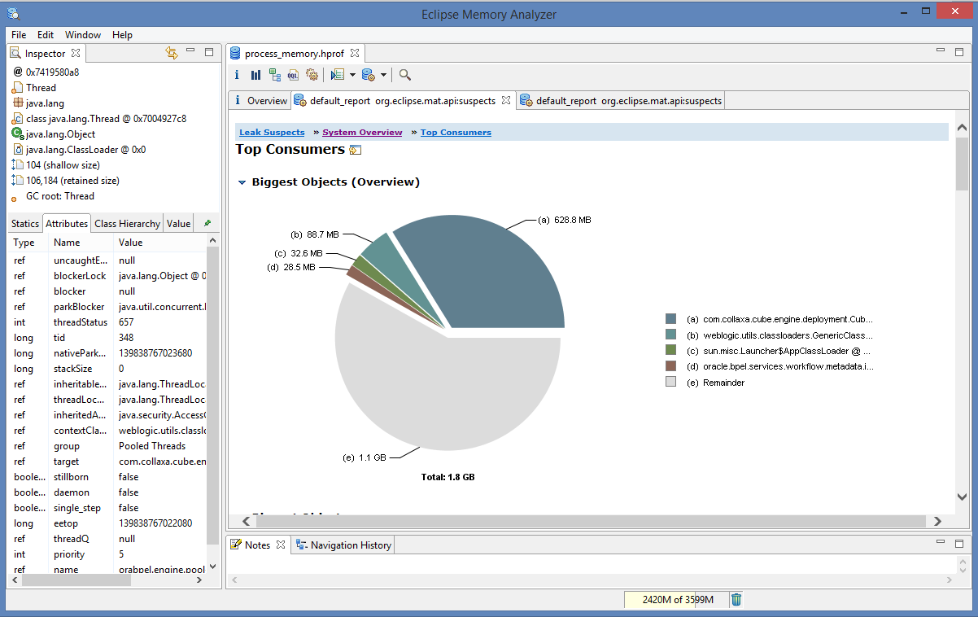Switch to the Class Hierarchy tab
This screenshot has height=617, width=978.
[127, 224]
